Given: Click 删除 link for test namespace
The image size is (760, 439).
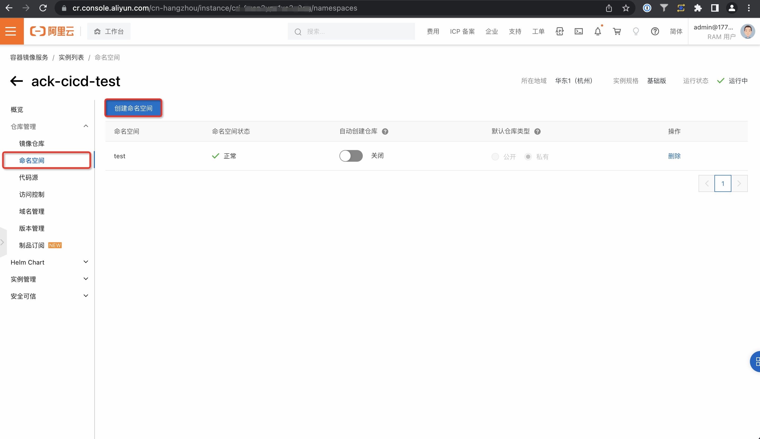Looking at the screenshot, I should coord(674,156).
